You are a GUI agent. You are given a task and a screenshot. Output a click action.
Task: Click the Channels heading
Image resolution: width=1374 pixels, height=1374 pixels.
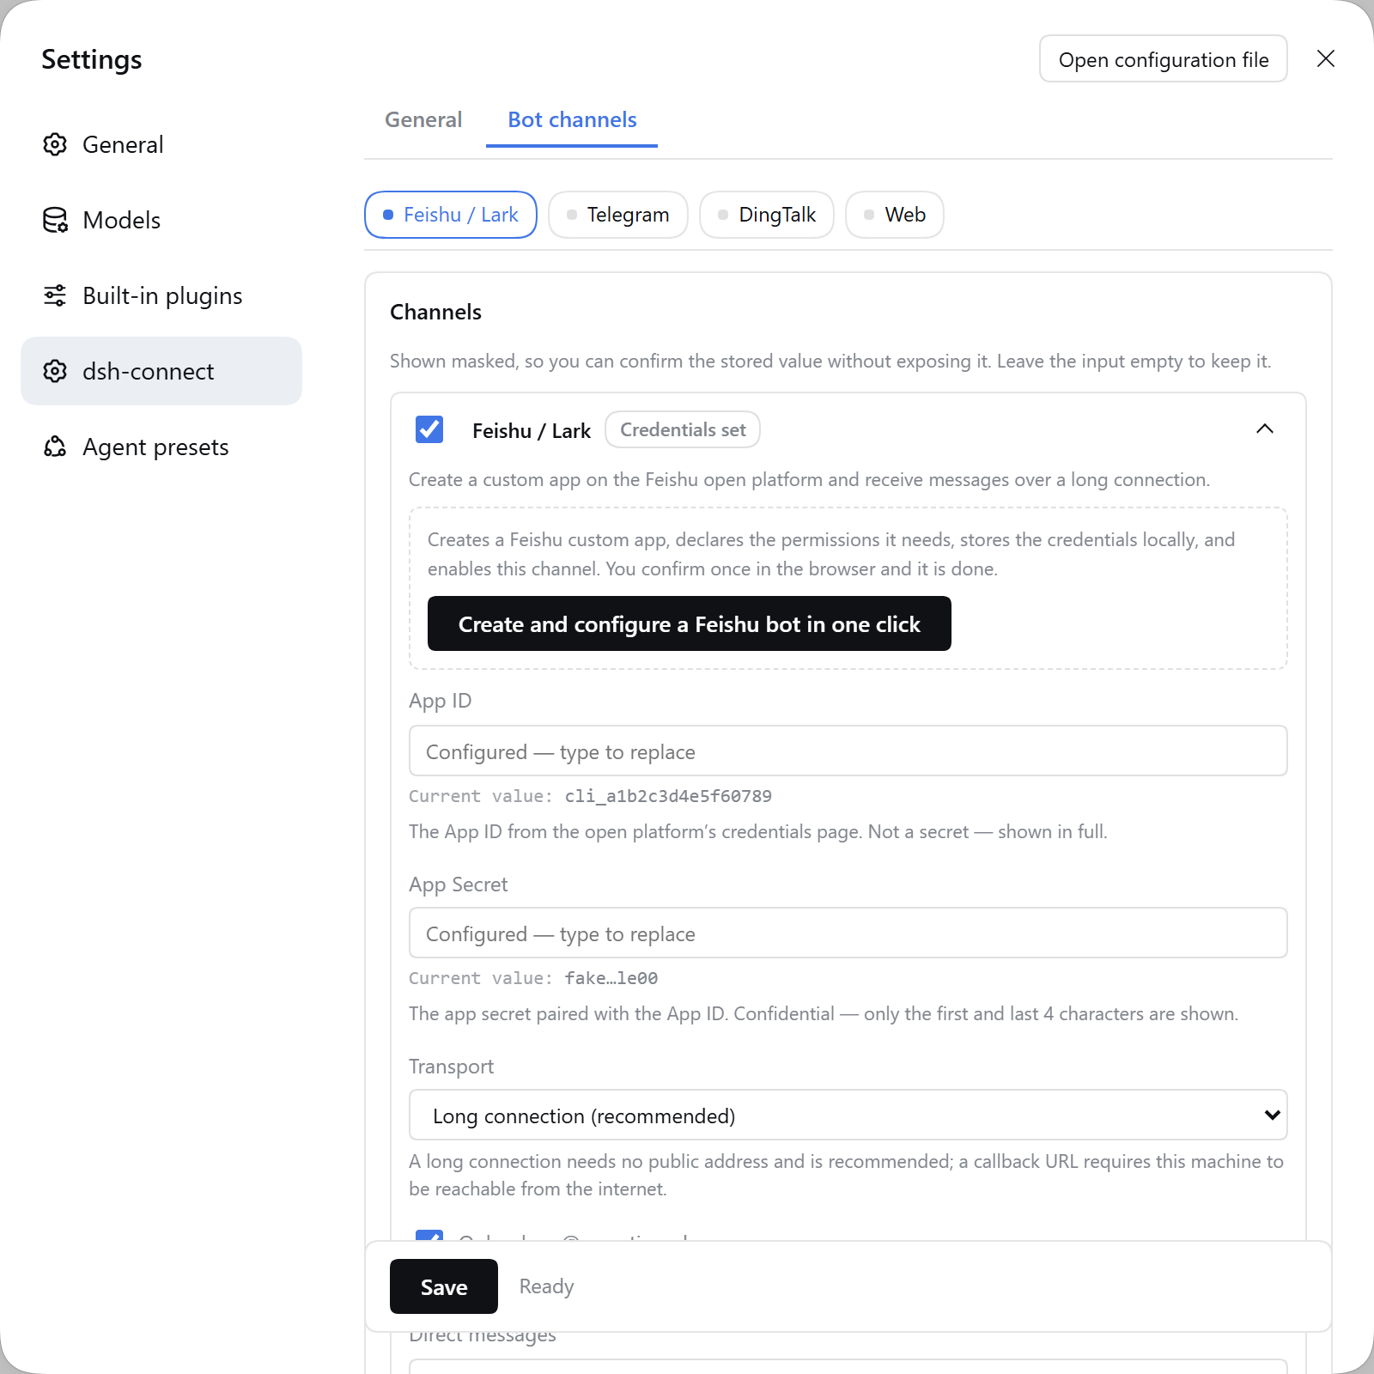pos(435,312)
